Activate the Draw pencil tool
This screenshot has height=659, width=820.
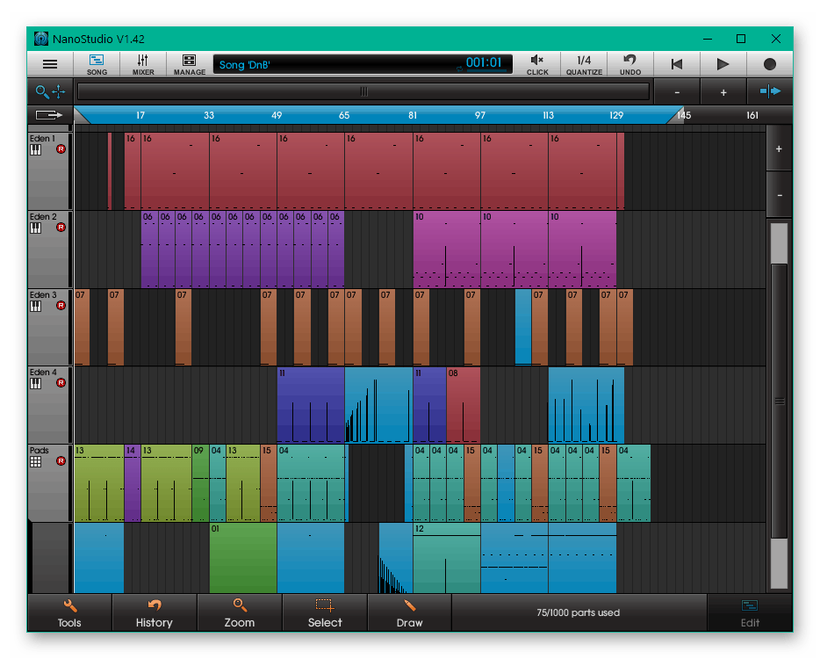coord(409,612)
